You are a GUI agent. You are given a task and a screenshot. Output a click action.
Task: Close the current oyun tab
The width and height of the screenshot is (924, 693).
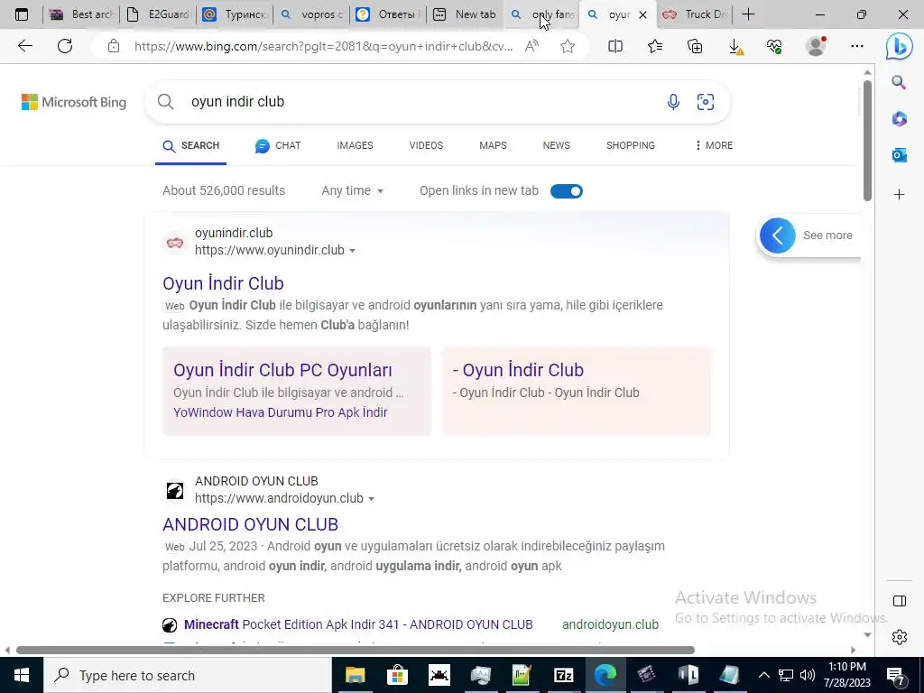coord(642,14)
